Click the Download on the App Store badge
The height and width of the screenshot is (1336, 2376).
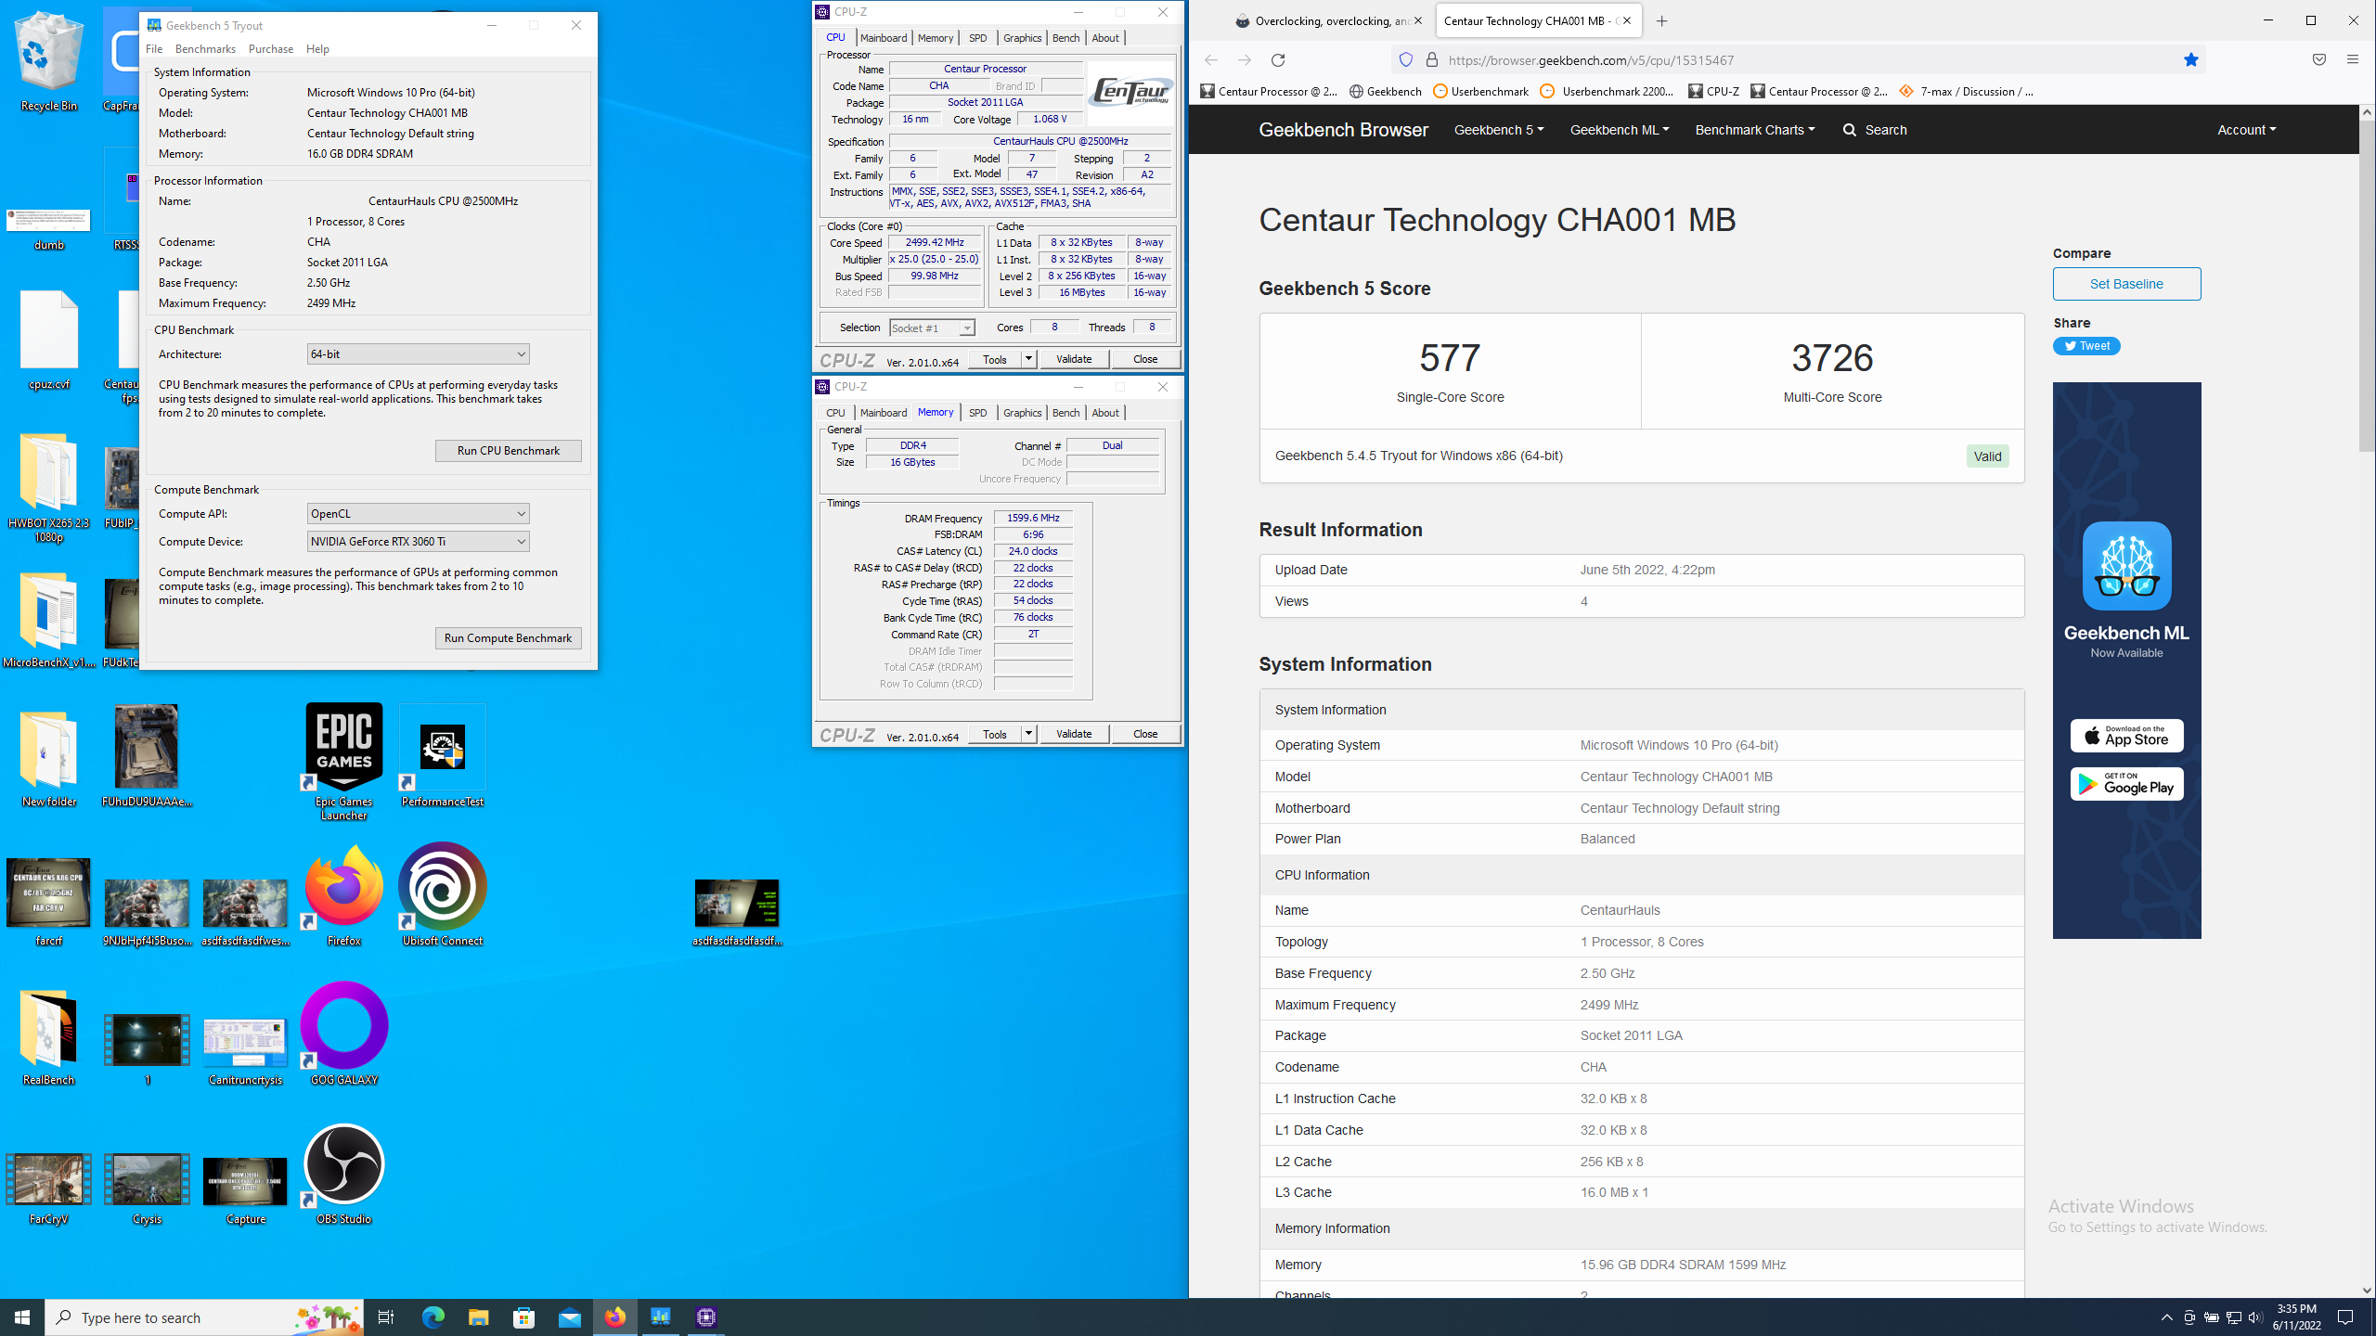point(2126,736)
